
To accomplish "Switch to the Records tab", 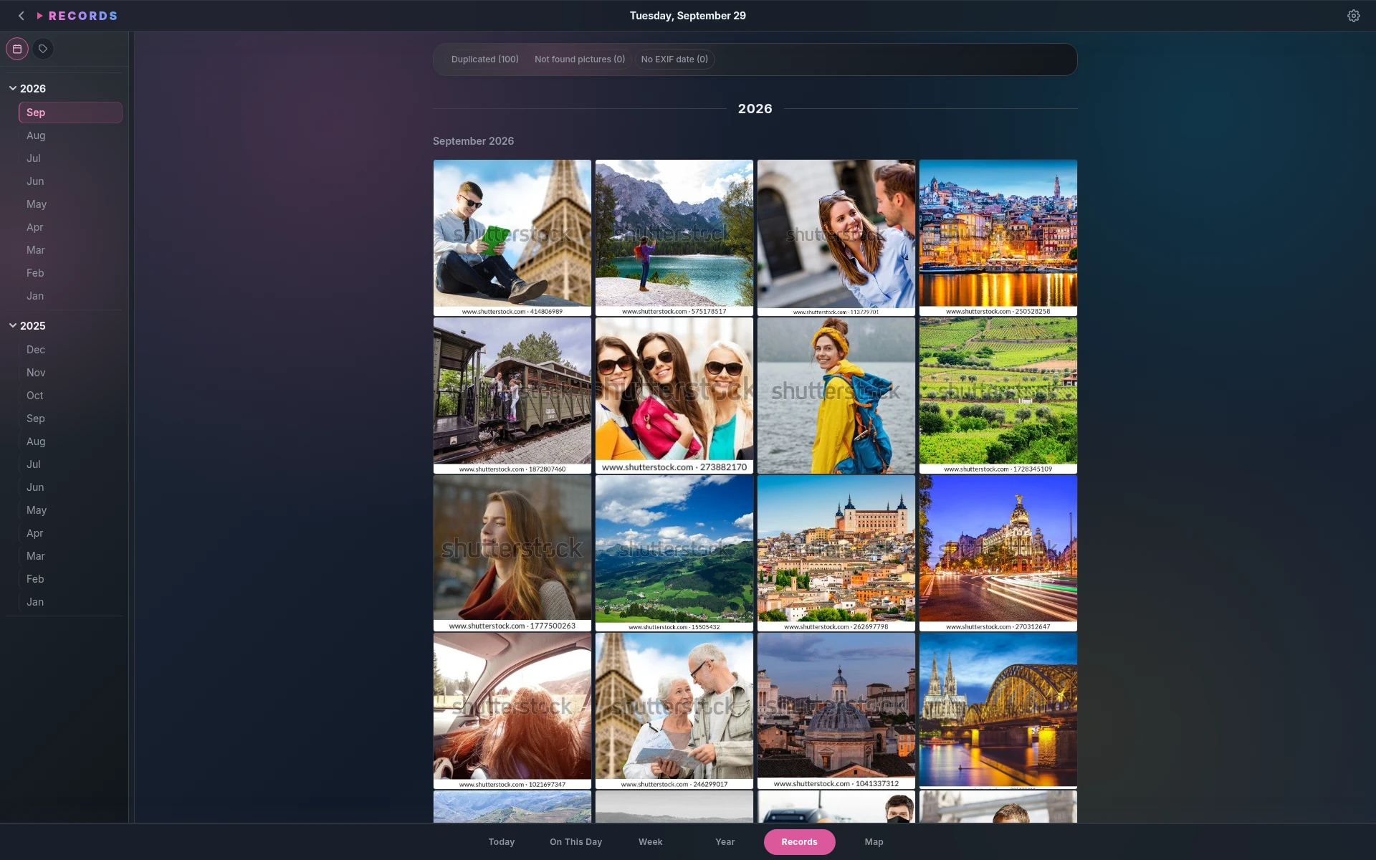I will 800,842.
